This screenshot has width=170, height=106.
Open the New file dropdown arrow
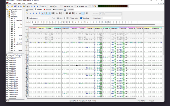point(10,6)
